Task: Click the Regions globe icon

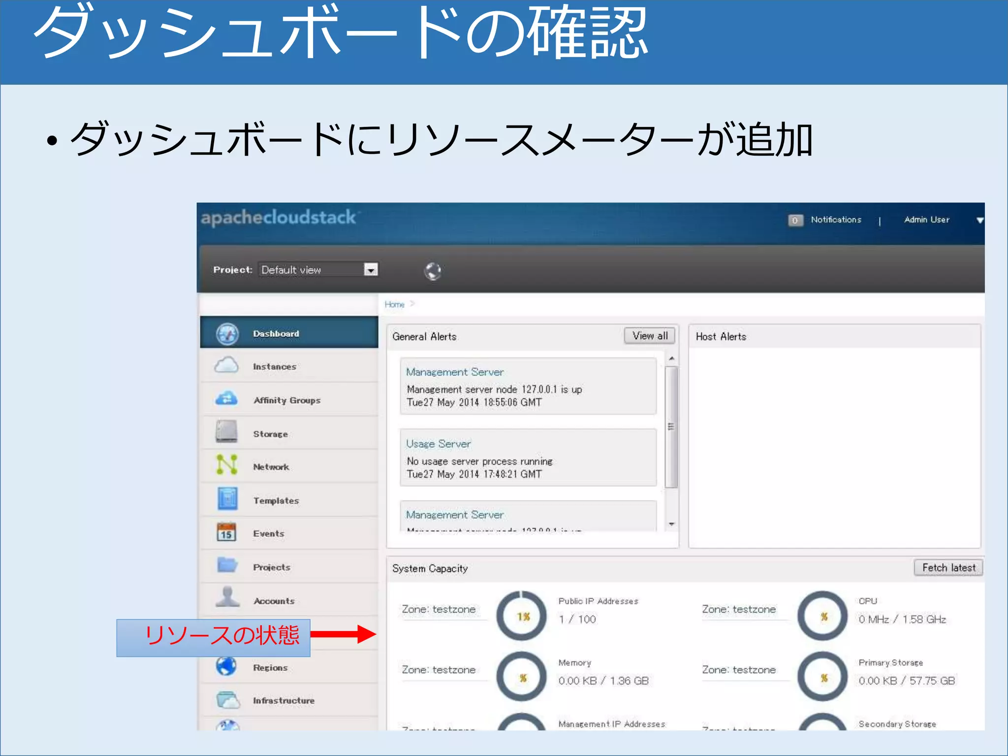Action: click(x=226, y=666)
